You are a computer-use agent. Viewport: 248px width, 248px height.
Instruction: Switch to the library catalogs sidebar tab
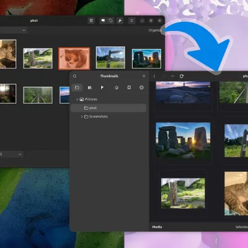point(90,87)
